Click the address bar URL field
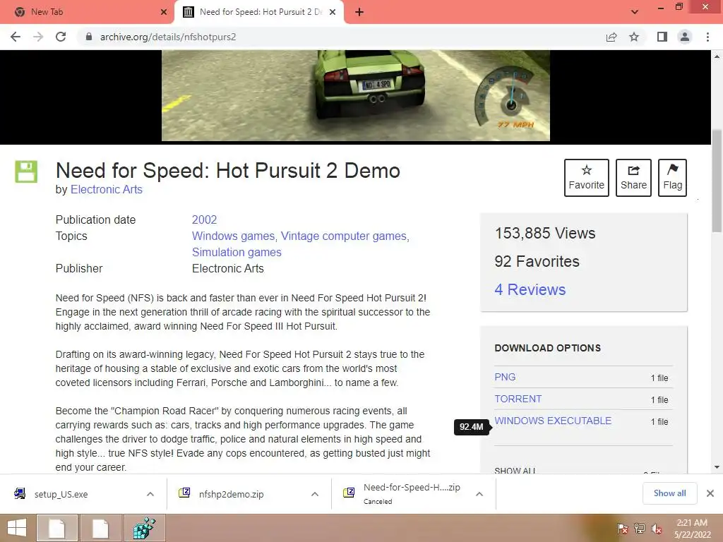This screenshot has height=542, width=723. point(341,37)
